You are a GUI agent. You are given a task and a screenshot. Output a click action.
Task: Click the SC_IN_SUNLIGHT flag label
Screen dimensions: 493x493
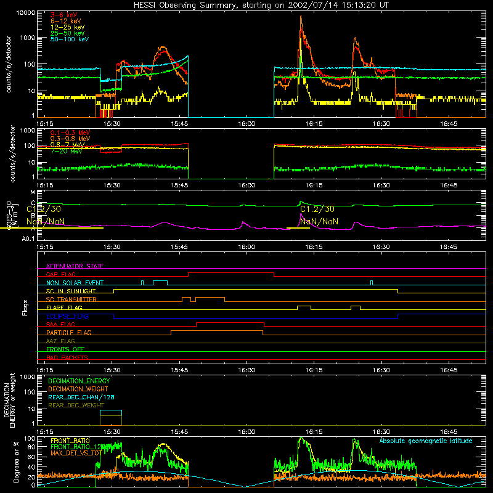[x=71, y=291]
